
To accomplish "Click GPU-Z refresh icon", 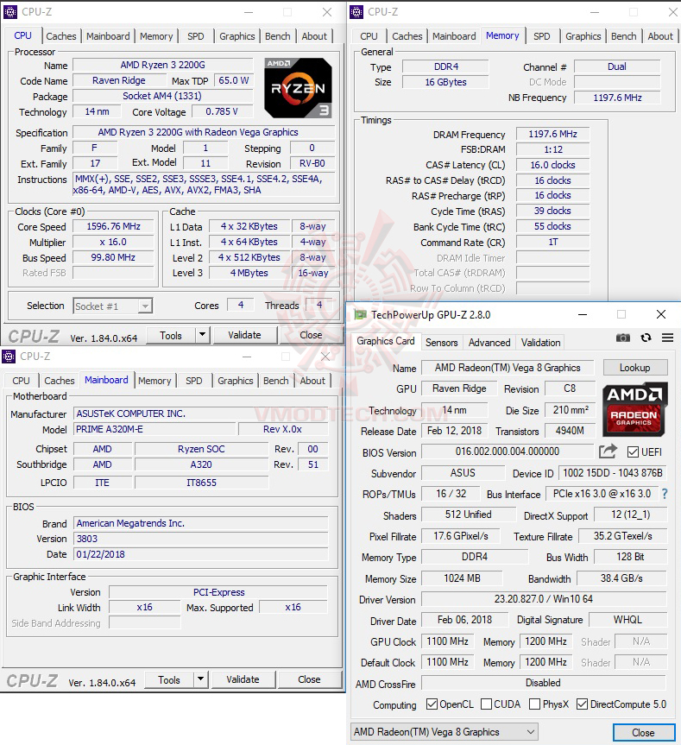I will [x=646, y=338].
